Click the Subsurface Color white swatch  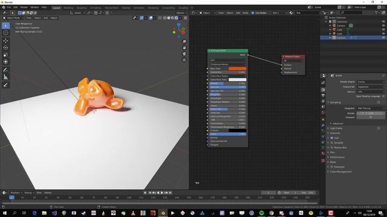tap(238, 80)
